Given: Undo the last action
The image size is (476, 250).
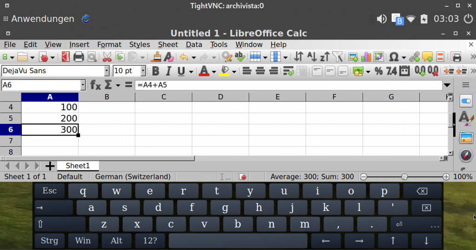Looking at the screenshot, I should [184, 57].
